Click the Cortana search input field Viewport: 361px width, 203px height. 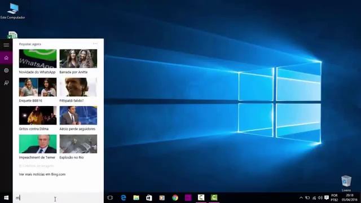pyautogui.click(x=58, y=198)
